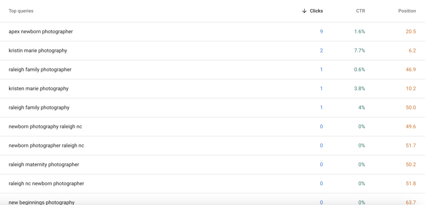Screen dimensions: 425x205
Task: Click the sort arrow beside Clicks
Action: tap(304, 11)
